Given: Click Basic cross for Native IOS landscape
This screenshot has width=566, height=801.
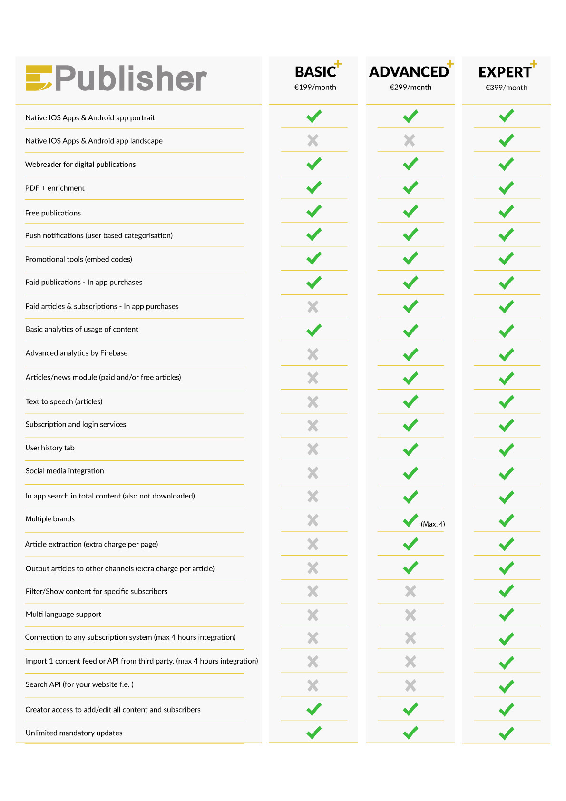Looking at the screenshot, I should (x=313, y=140).
